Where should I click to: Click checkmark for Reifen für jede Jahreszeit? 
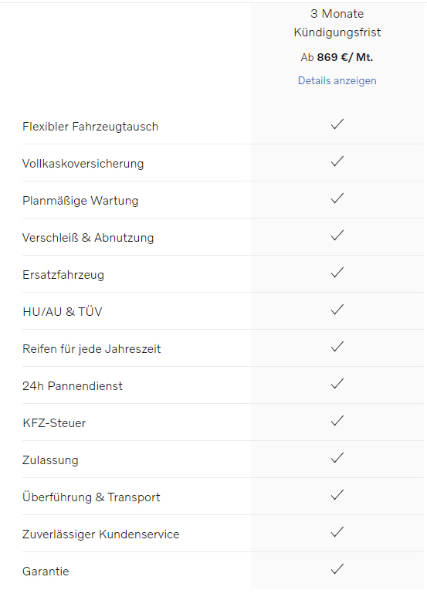click(x=337, y=347)
